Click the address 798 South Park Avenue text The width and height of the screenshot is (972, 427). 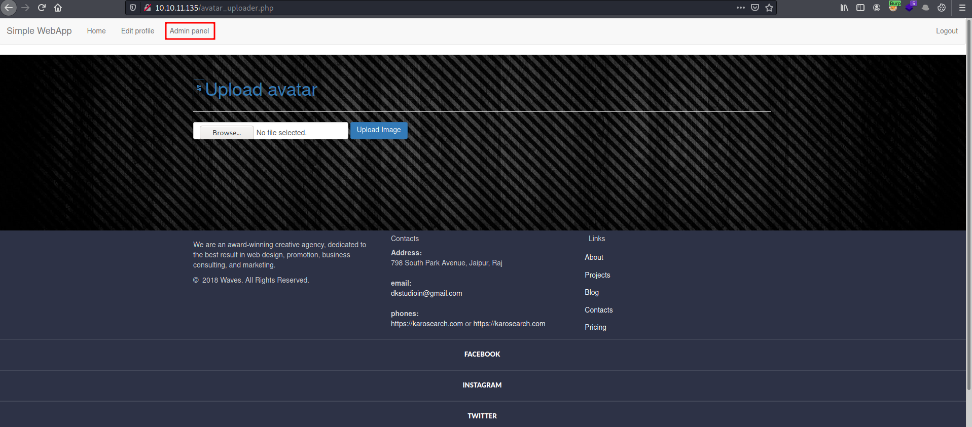447,263
